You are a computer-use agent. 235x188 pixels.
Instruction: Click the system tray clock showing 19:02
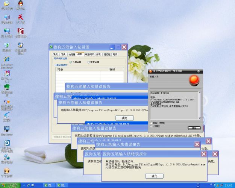(x=228, y=185)
